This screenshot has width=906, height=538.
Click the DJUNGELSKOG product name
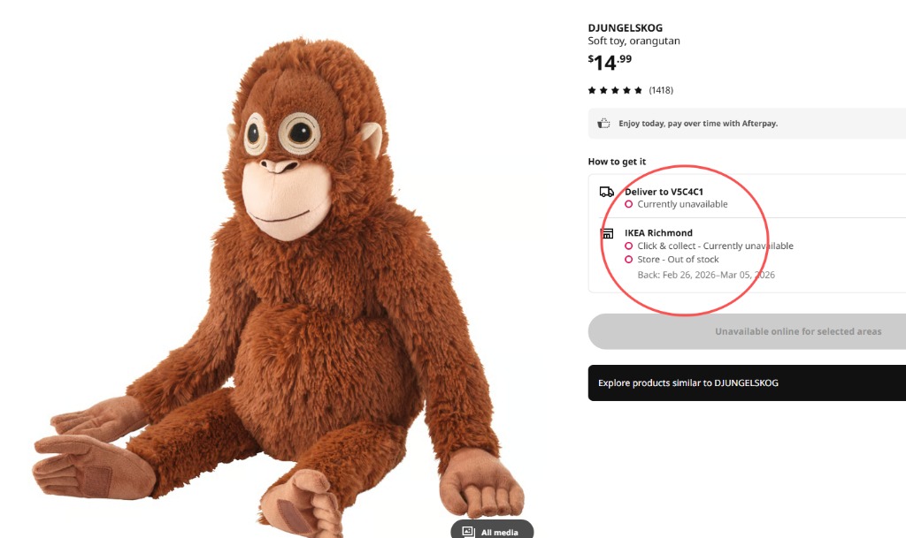pyautogui.click(x=625, y=28)
